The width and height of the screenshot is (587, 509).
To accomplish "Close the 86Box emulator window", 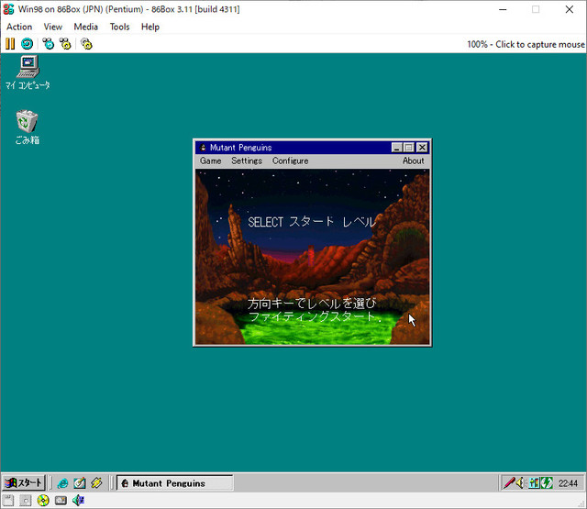I will click(x=570, y=9).
